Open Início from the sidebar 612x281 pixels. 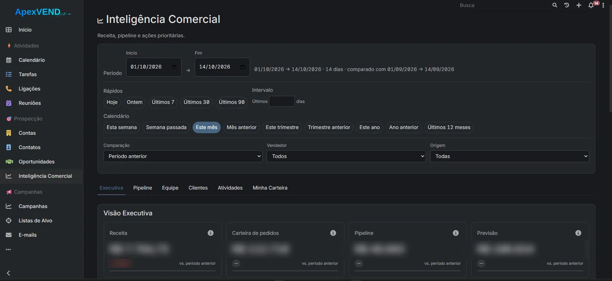click(41, 30)
